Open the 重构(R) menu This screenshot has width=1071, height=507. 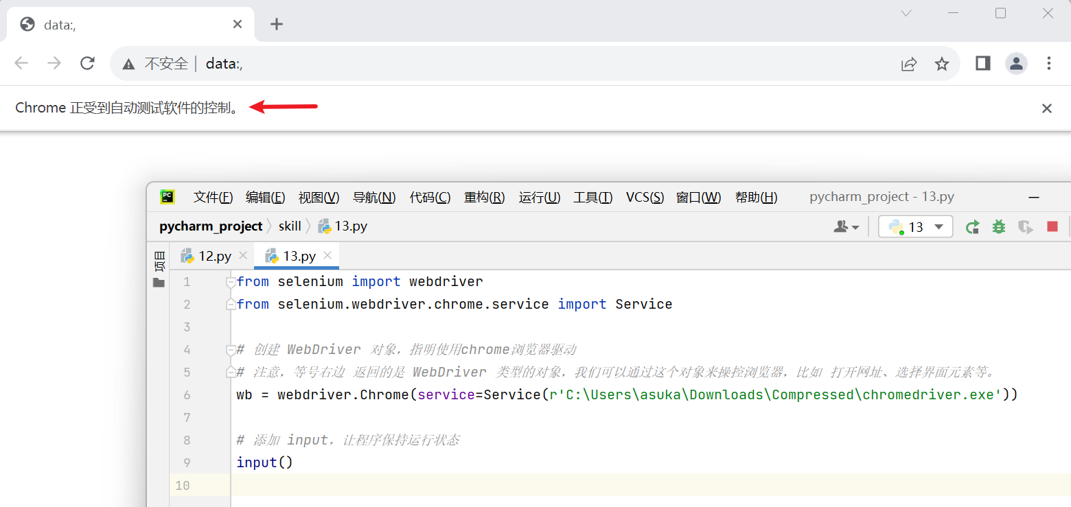click(x=484, y=198)
